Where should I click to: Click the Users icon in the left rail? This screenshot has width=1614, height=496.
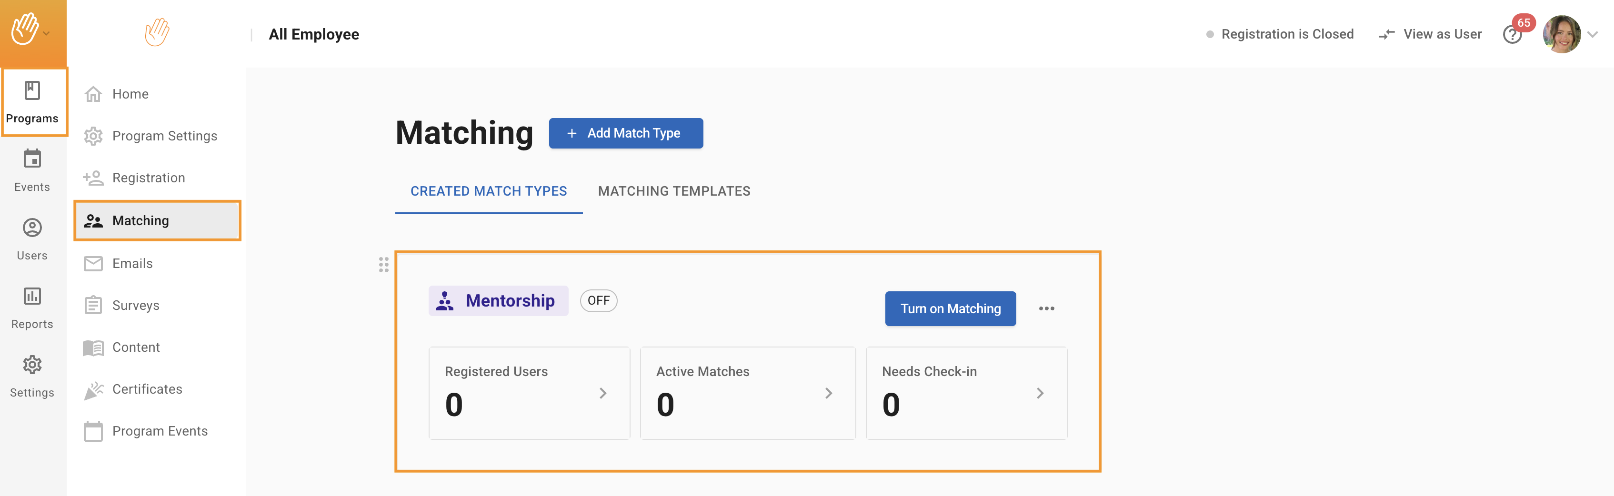(32, 228)
